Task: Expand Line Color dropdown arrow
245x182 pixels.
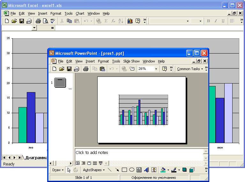Action: pos(179,170)
